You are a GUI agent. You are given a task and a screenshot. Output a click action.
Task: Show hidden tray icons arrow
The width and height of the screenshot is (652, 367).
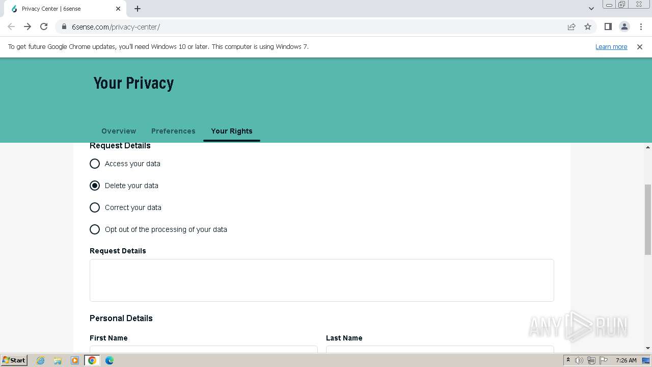[x=568, y=360]
